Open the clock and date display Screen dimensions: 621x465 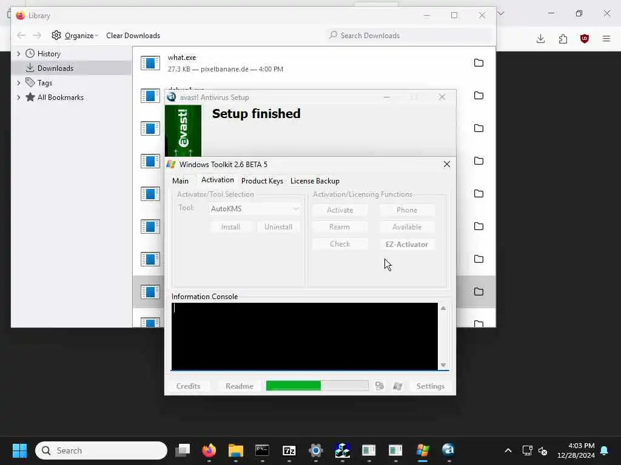(x=576, y=450)
